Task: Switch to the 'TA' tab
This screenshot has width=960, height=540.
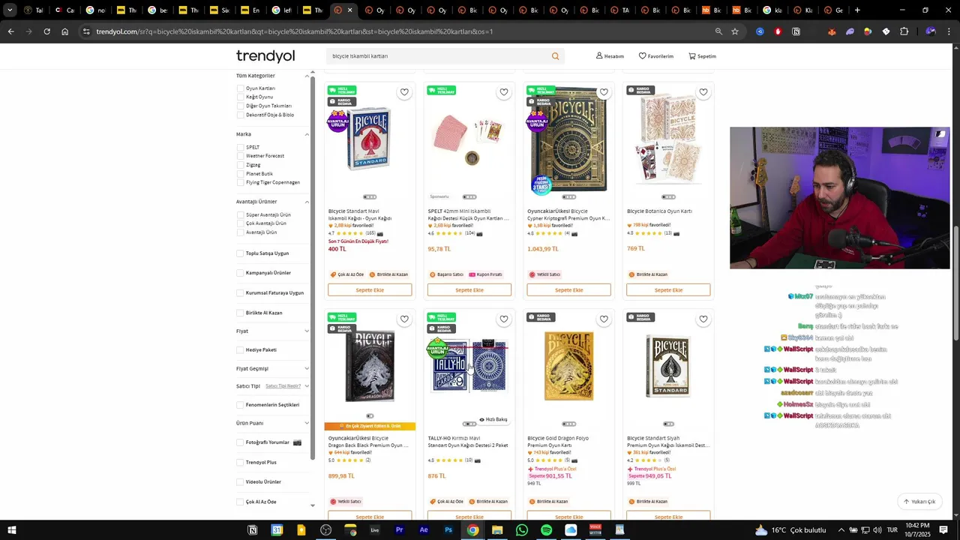Action: [x=619, y=10]
